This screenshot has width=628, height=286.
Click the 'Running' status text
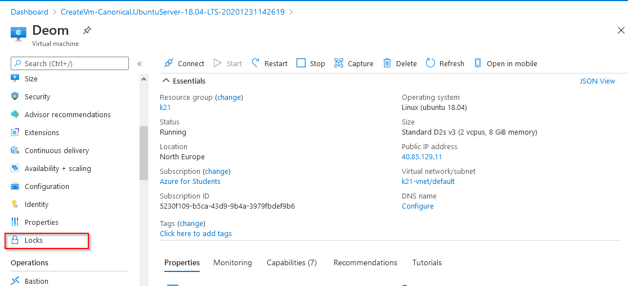[173, 132]
